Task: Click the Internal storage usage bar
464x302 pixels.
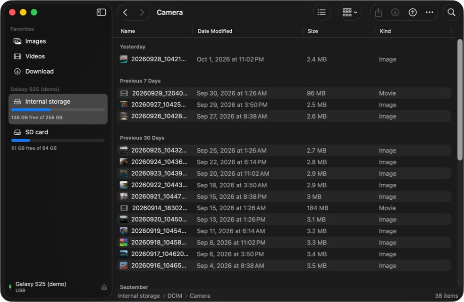Action: pos(58,110)
